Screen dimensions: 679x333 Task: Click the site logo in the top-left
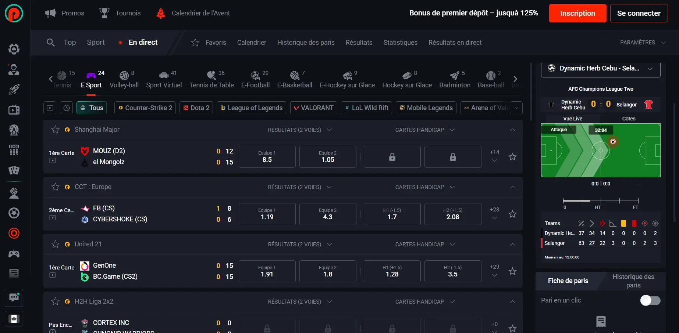[14, 13]
